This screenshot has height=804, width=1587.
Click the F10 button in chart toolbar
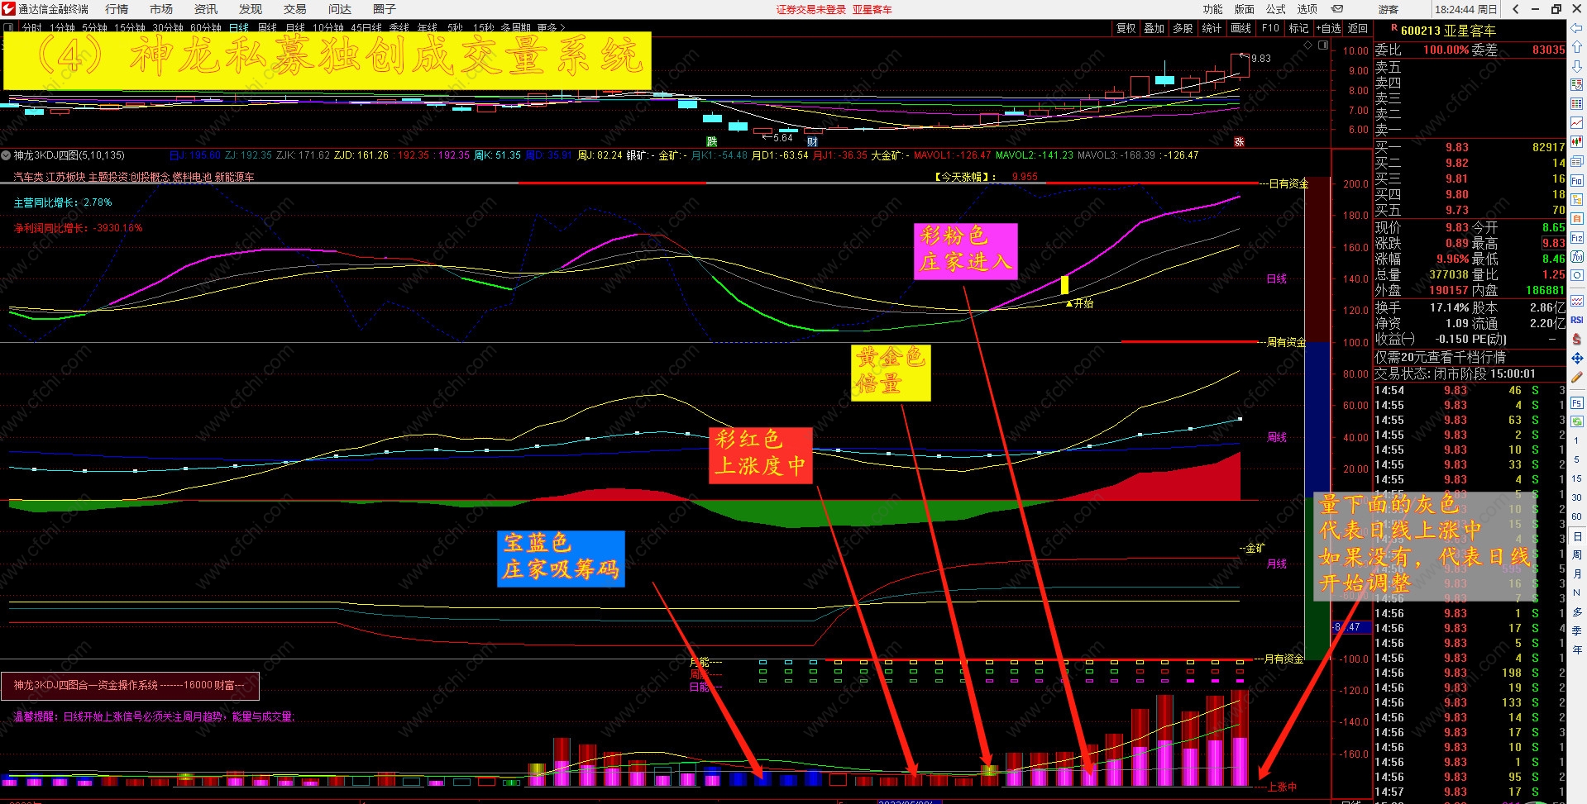click(1270, 28)
